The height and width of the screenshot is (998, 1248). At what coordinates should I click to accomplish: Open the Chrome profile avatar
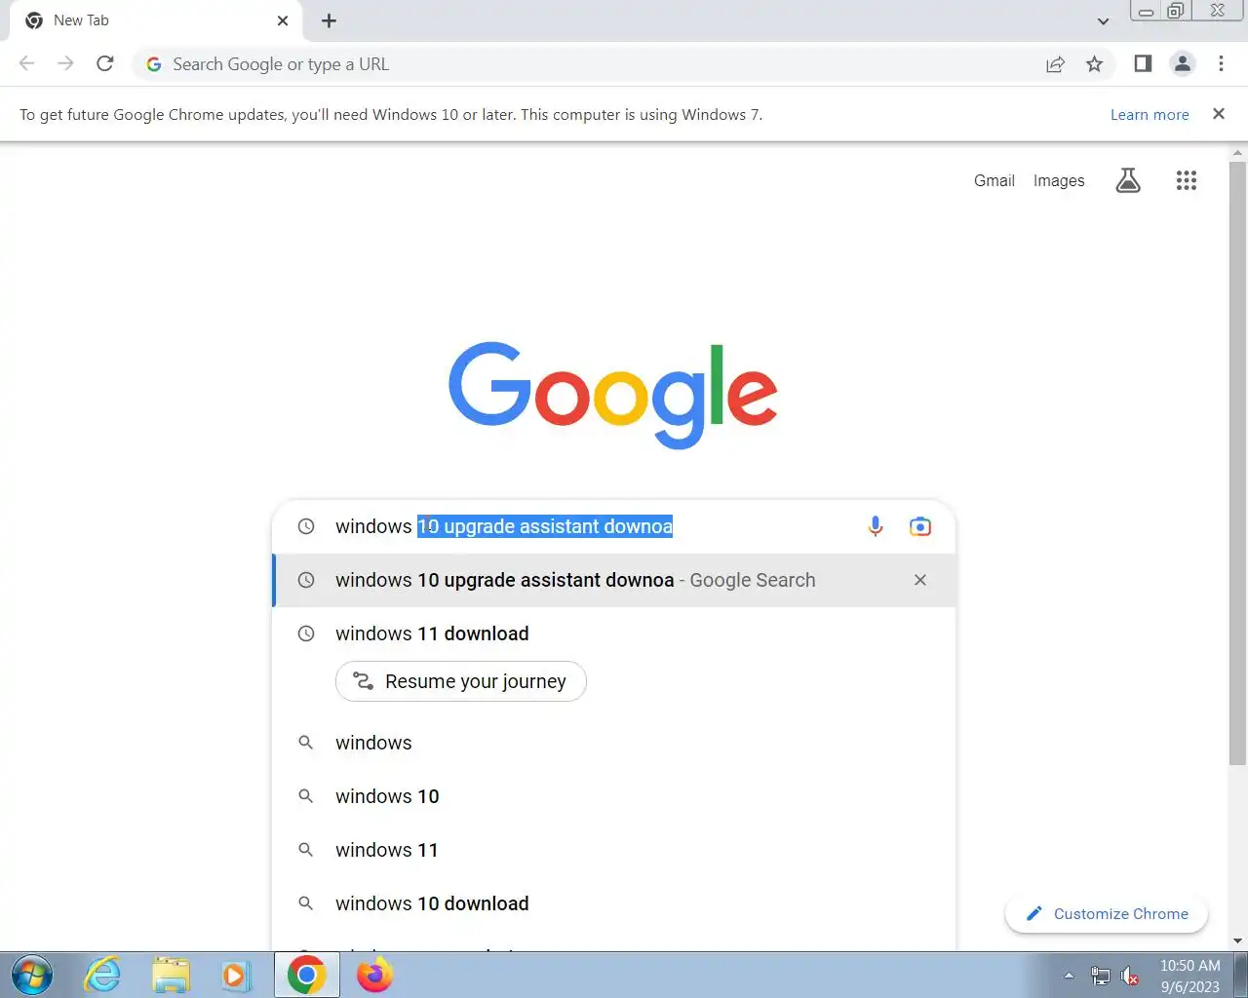click(x=1182, y=63)
